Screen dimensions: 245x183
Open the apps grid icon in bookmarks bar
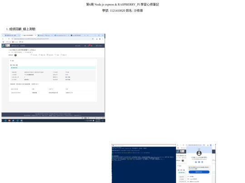click(3, 42)
